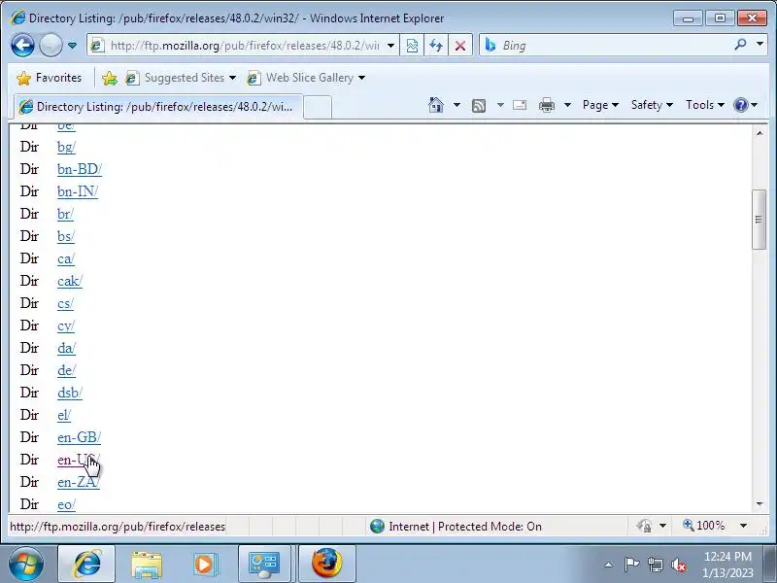This screenshot has height=583, width=777.
Task: Refresh the page with the refresh icon
Action: (x=436, y=46)
